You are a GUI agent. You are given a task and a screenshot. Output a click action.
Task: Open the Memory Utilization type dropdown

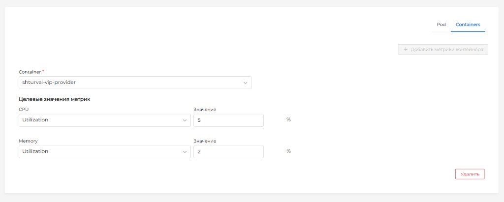tap(105, 151)
